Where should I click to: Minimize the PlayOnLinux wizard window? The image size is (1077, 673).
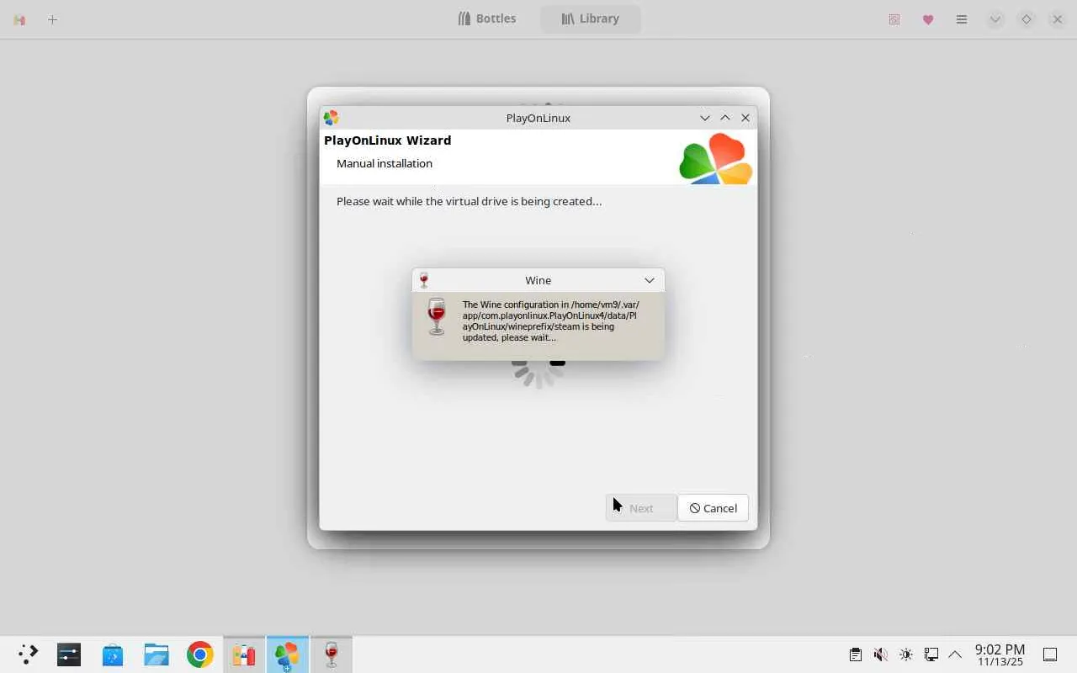(705, 118)
